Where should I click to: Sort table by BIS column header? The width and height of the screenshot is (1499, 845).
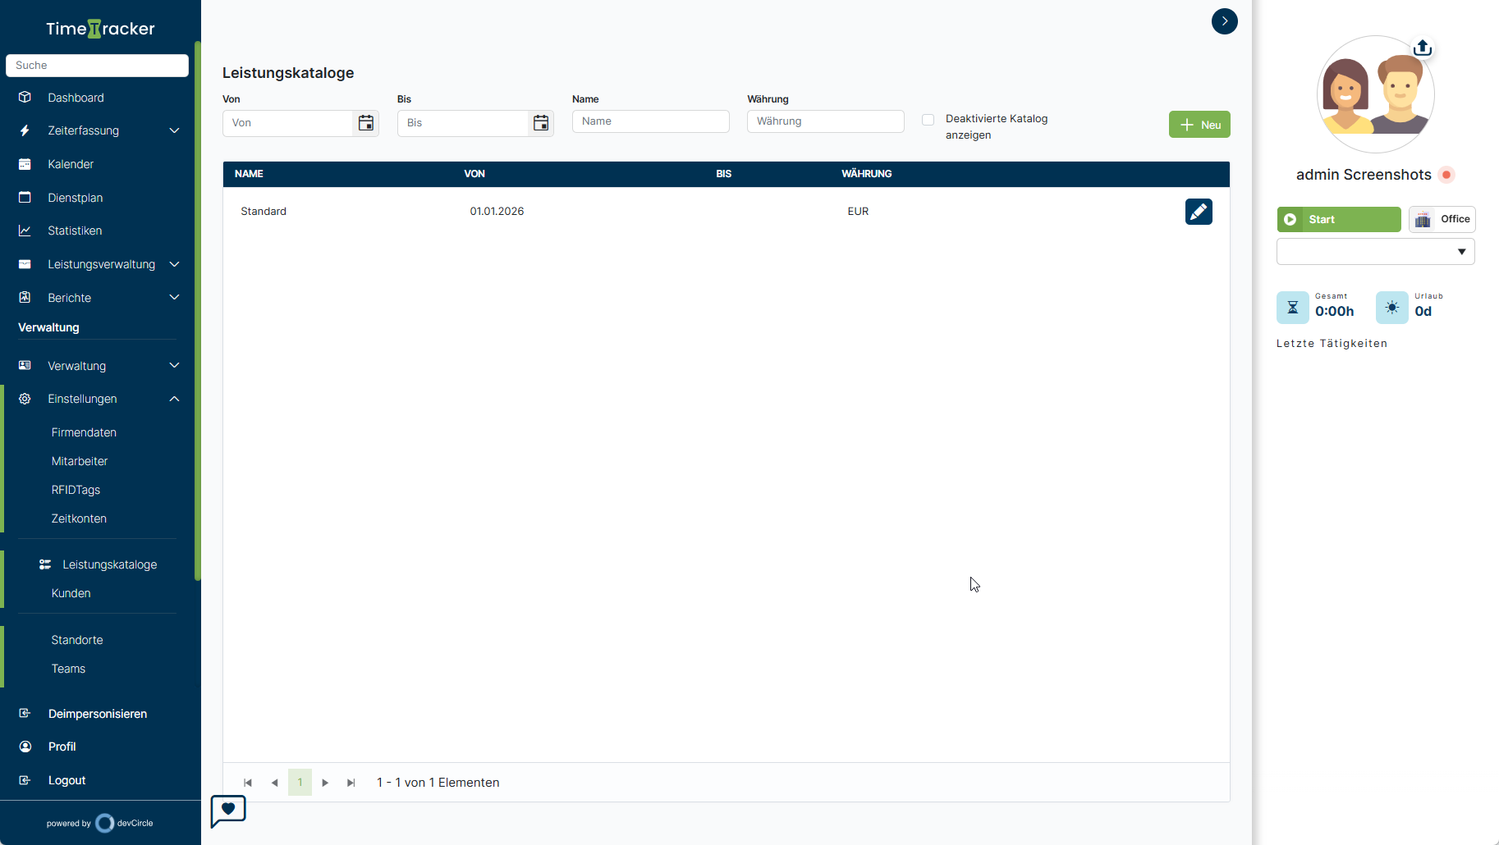(x=723, y=174)
